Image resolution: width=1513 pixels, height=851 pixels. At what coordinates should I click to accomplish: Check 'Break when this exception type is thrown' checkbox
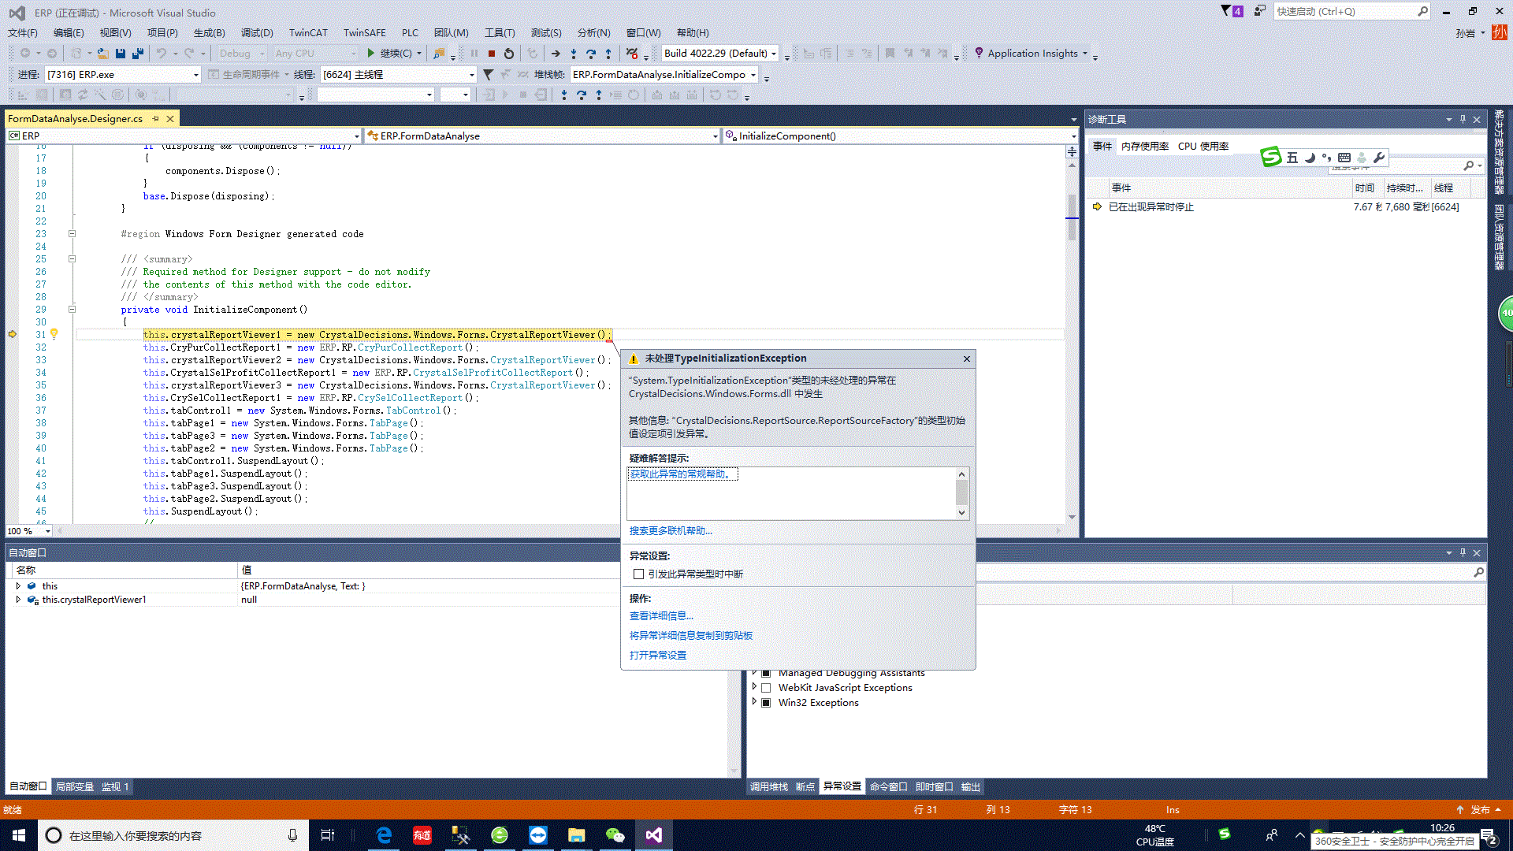(x=638, y=574)
